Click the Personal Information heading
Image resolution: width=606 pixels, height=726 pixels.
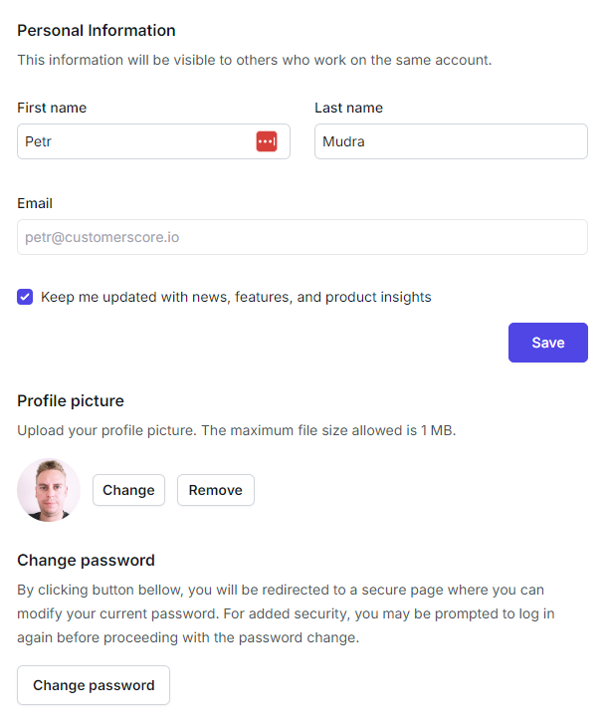click(97, 31)
